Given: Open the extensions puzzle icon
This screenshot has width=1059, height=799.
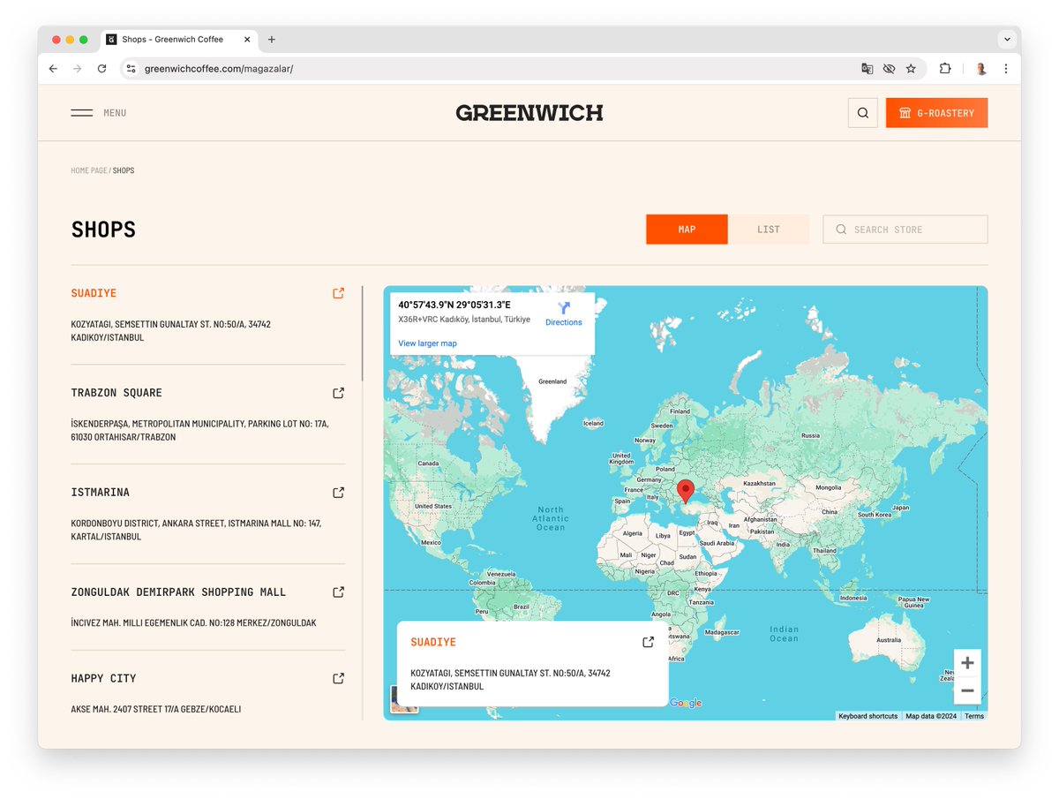Looking at the screenshot, I should pos(945,68).
